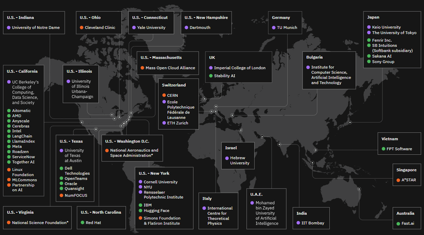The width and height of the screenshot is (424, 235).
Task: Click the Mass Open Cloud Alliance label
Action: click(x=170, y=68)
